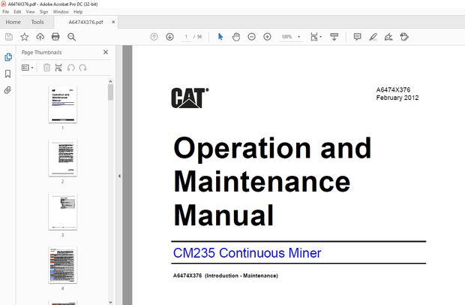Select page 2 thumbnail
Viewport: 465px width, 305px height.
point(62,158)
